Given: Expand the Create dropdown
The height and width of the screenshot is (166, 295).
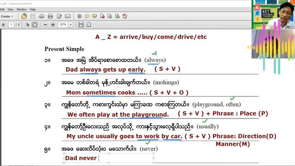Looking at the screenshot, I should click(x=7, y=17).
